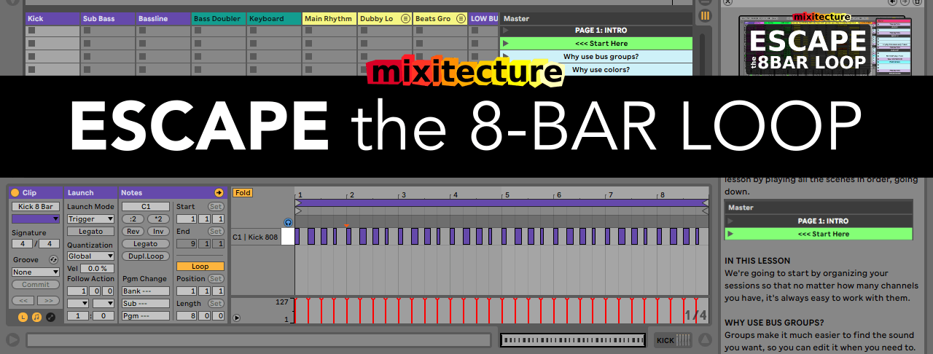Toggle the clip activator circle beside Clip
This screenshot has height=354, width=933.
tap(15, 193)
